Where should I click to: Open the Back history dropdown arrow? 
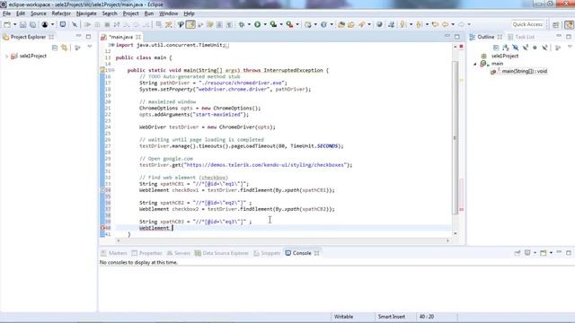(453, 24)
